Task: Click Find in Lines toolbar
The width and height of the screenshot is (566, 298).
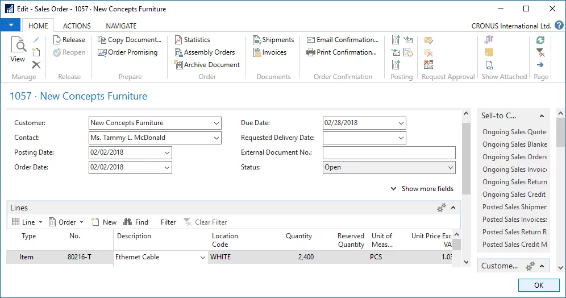Action: (136, 222)
